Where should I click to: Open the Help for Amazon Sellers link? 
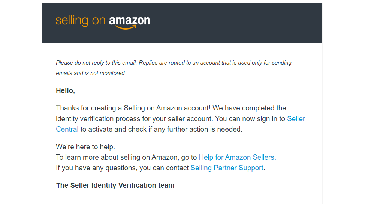pyautogui.click(x=236, y=157)
